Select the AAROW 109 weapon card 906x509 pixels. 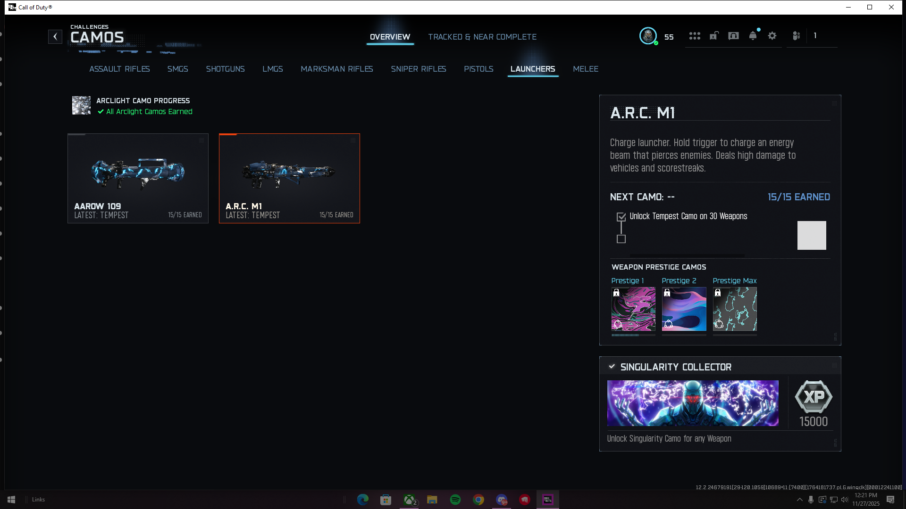click(x=138, y=178)
